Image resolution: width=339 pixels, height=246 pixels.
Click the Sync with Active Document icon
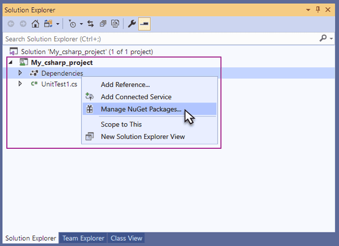(x=90, y=24)
